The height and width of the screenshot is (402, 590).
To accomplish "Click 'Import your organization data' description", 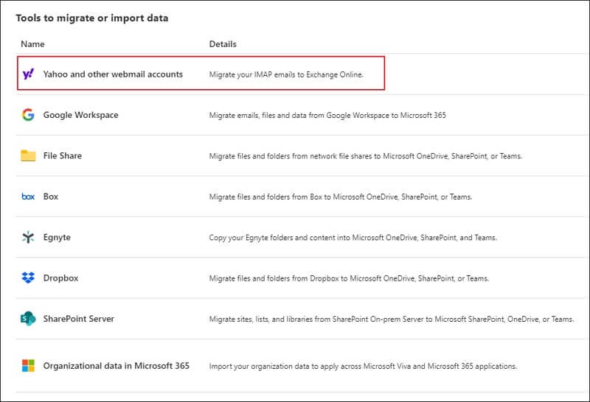I will (363, 366).
